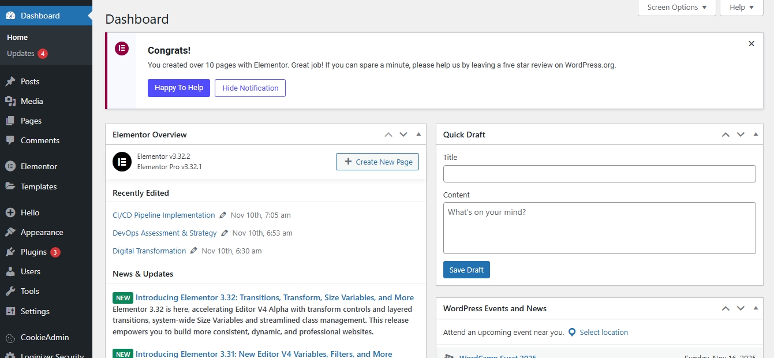Open the Appearance menu
The width and height of the screenshot is (774, 358).
coord(42,232)
